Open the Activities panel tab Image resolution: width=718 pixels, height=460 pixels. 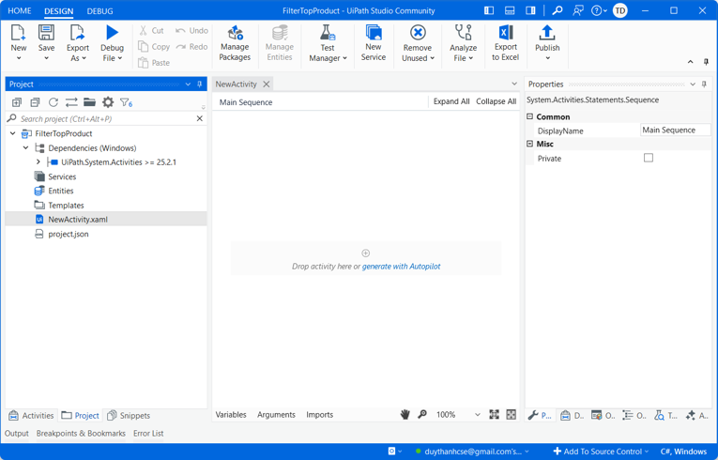click(x=32, y=416)
